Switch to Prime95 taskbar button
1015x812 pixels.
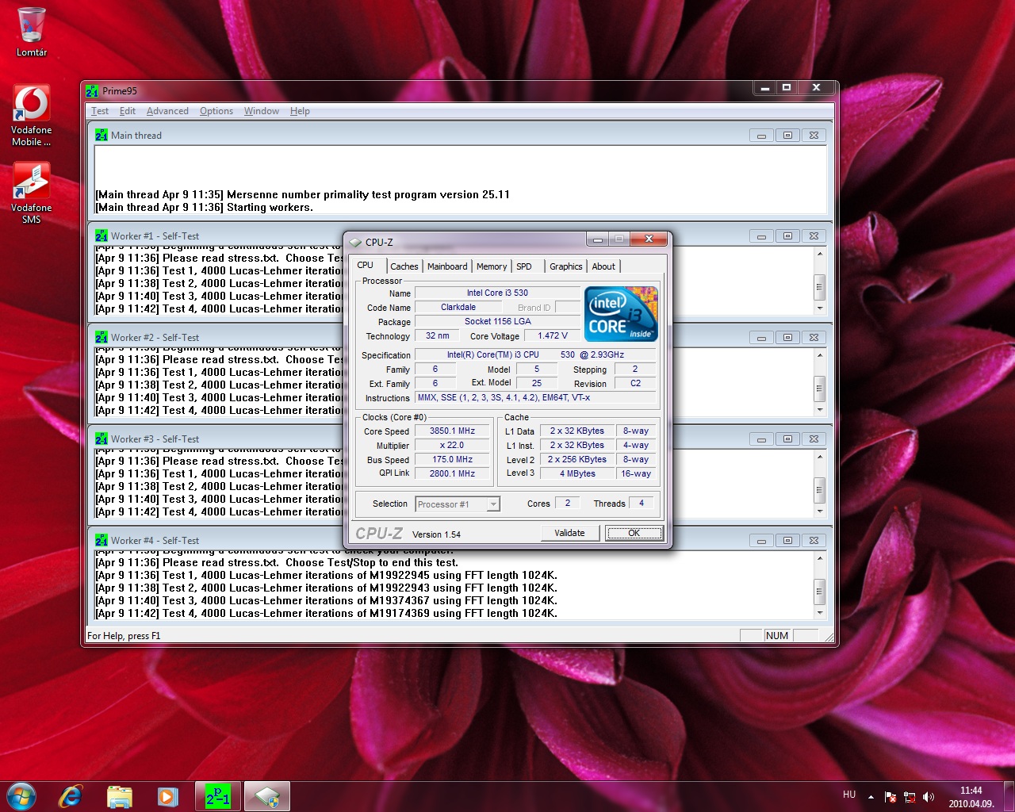coord(218,796)
